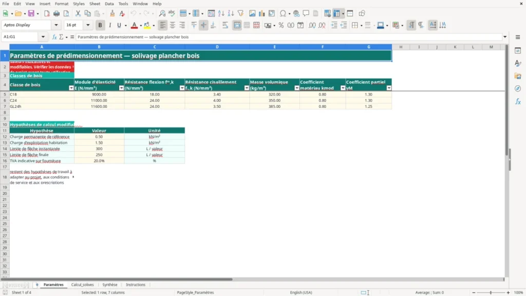Toggle Wrap Text button
Image resolution: width=526 pixels, height=296 pixels.
click(225, 25)
